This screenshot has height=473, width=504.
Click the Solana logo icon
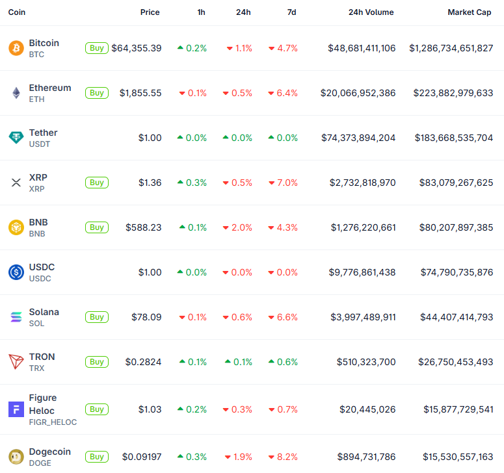pos(16,317)
